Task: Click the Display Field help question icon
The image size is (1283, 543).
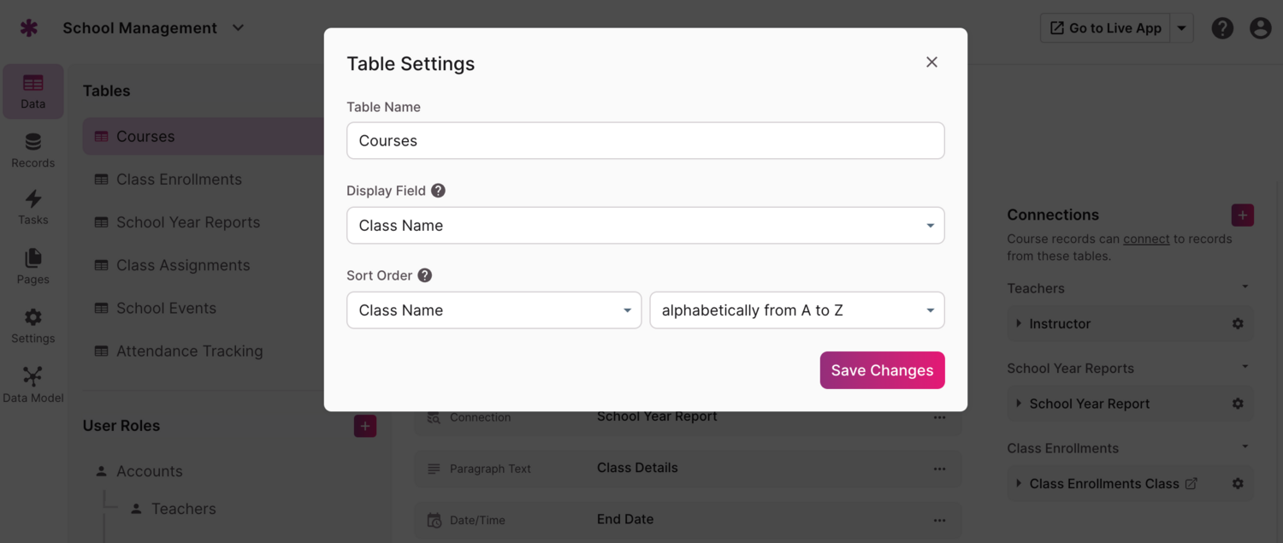Action: click(438, 191)
